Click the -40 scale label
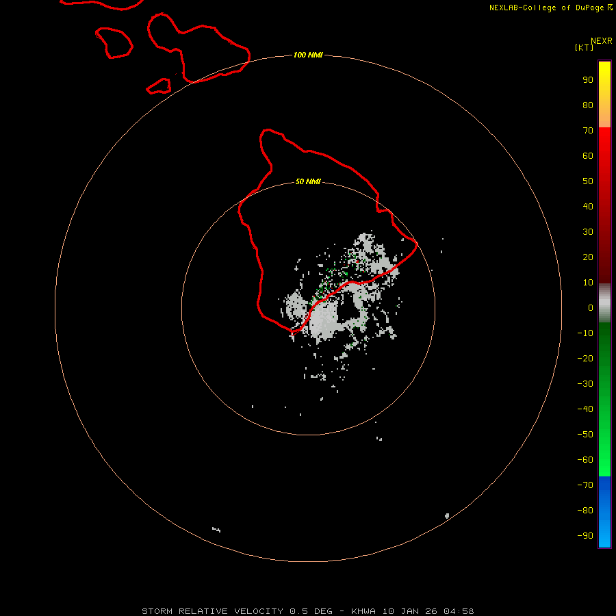The height and width of the screenshot is (616, 616). [x=585, y=409]
